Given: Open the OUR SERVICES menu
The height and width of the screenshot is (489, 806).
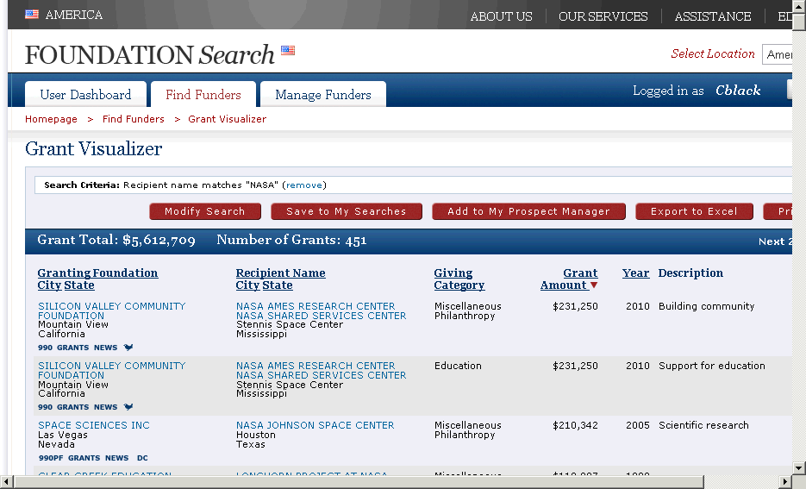Looking at the screenshot, I should (x=603, y=16).
